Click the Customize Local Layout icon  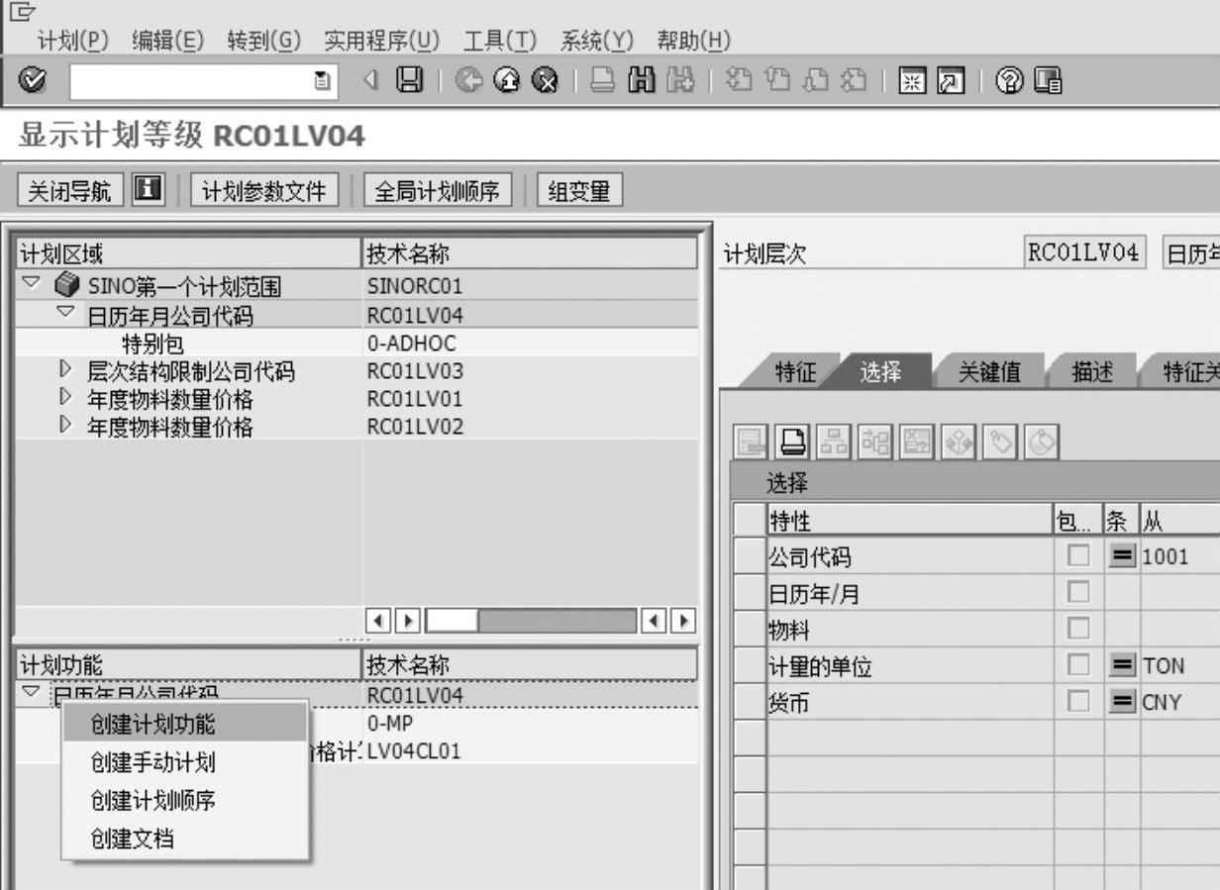(x=1047, y=80)
